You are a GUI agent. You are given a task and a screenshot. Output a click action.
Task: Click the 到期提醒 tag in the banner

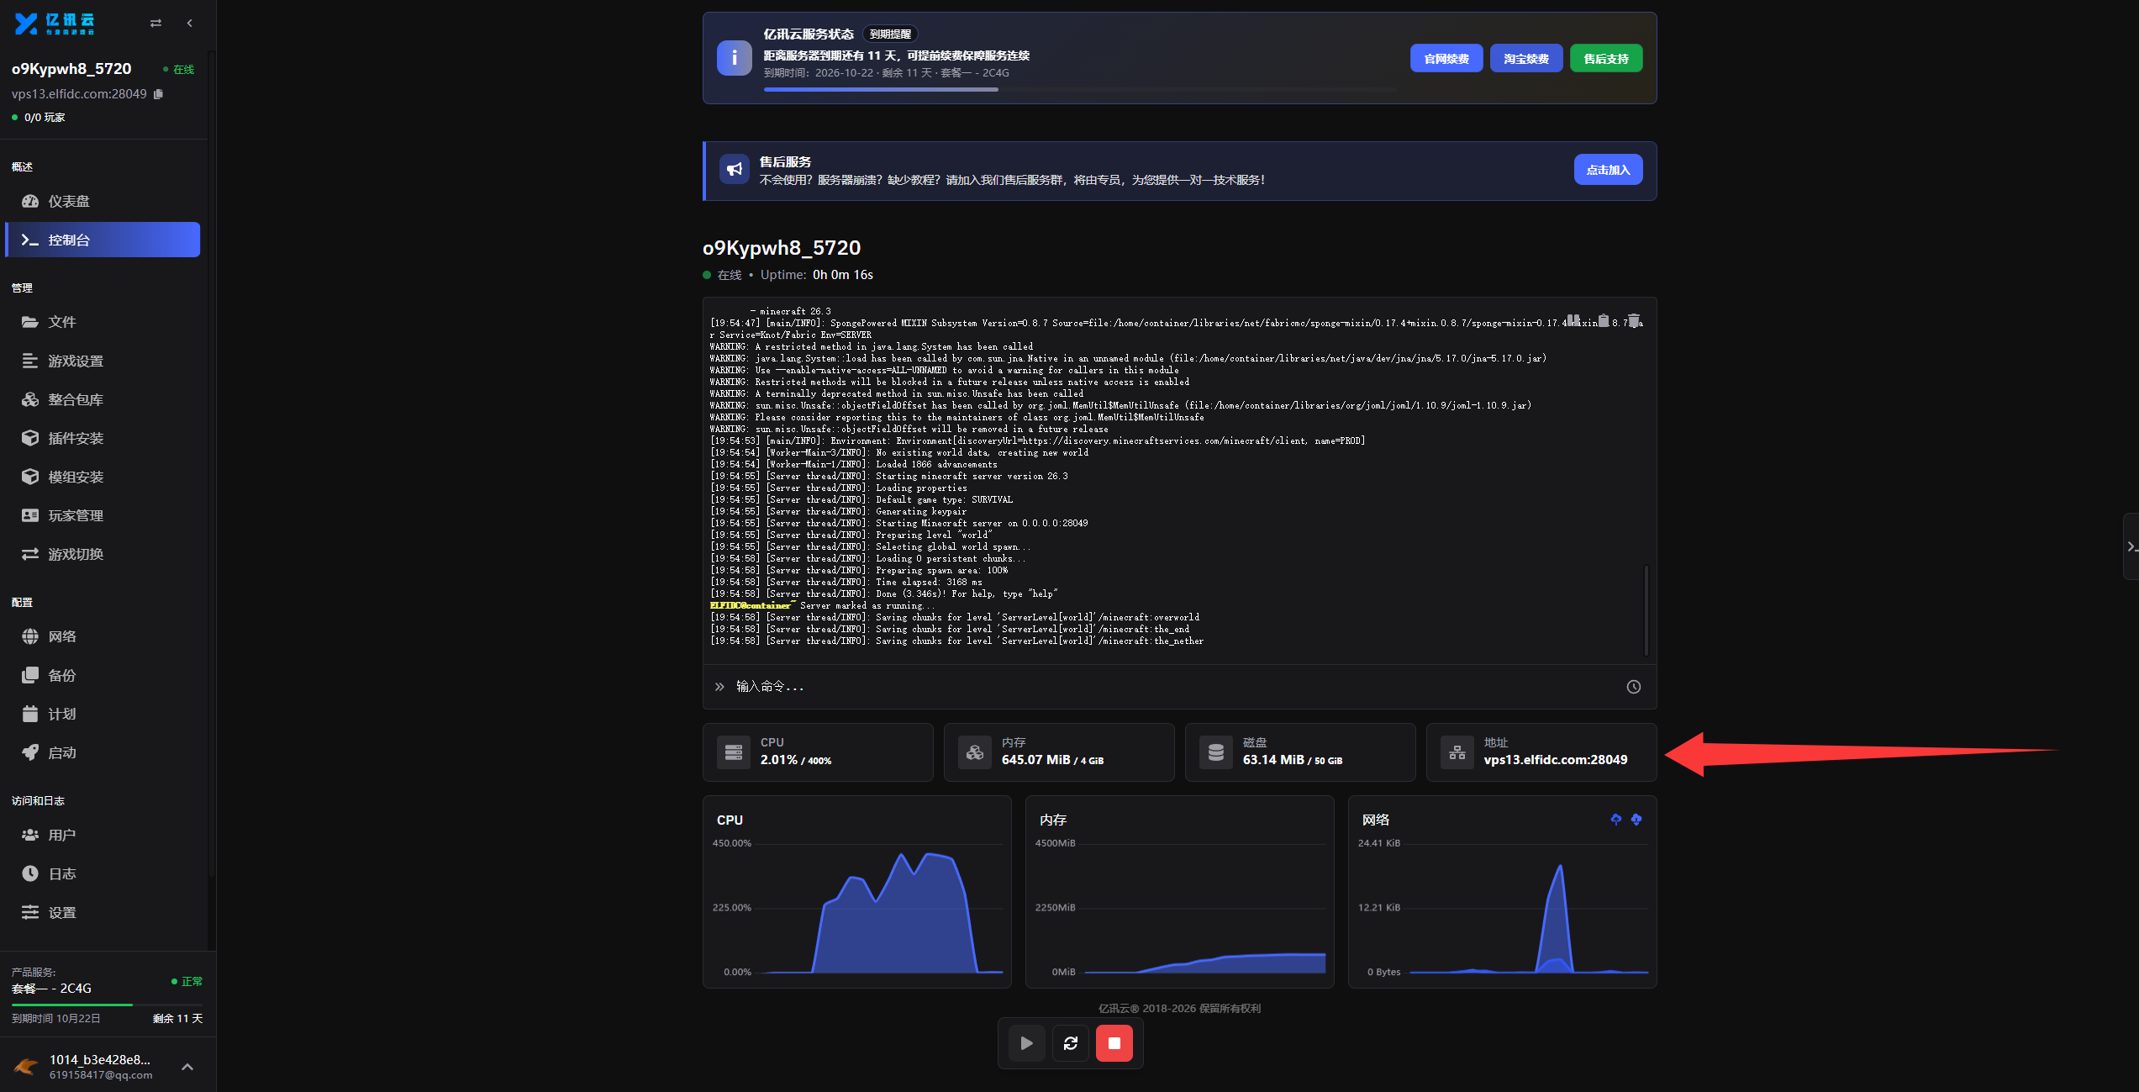(890, 34)
